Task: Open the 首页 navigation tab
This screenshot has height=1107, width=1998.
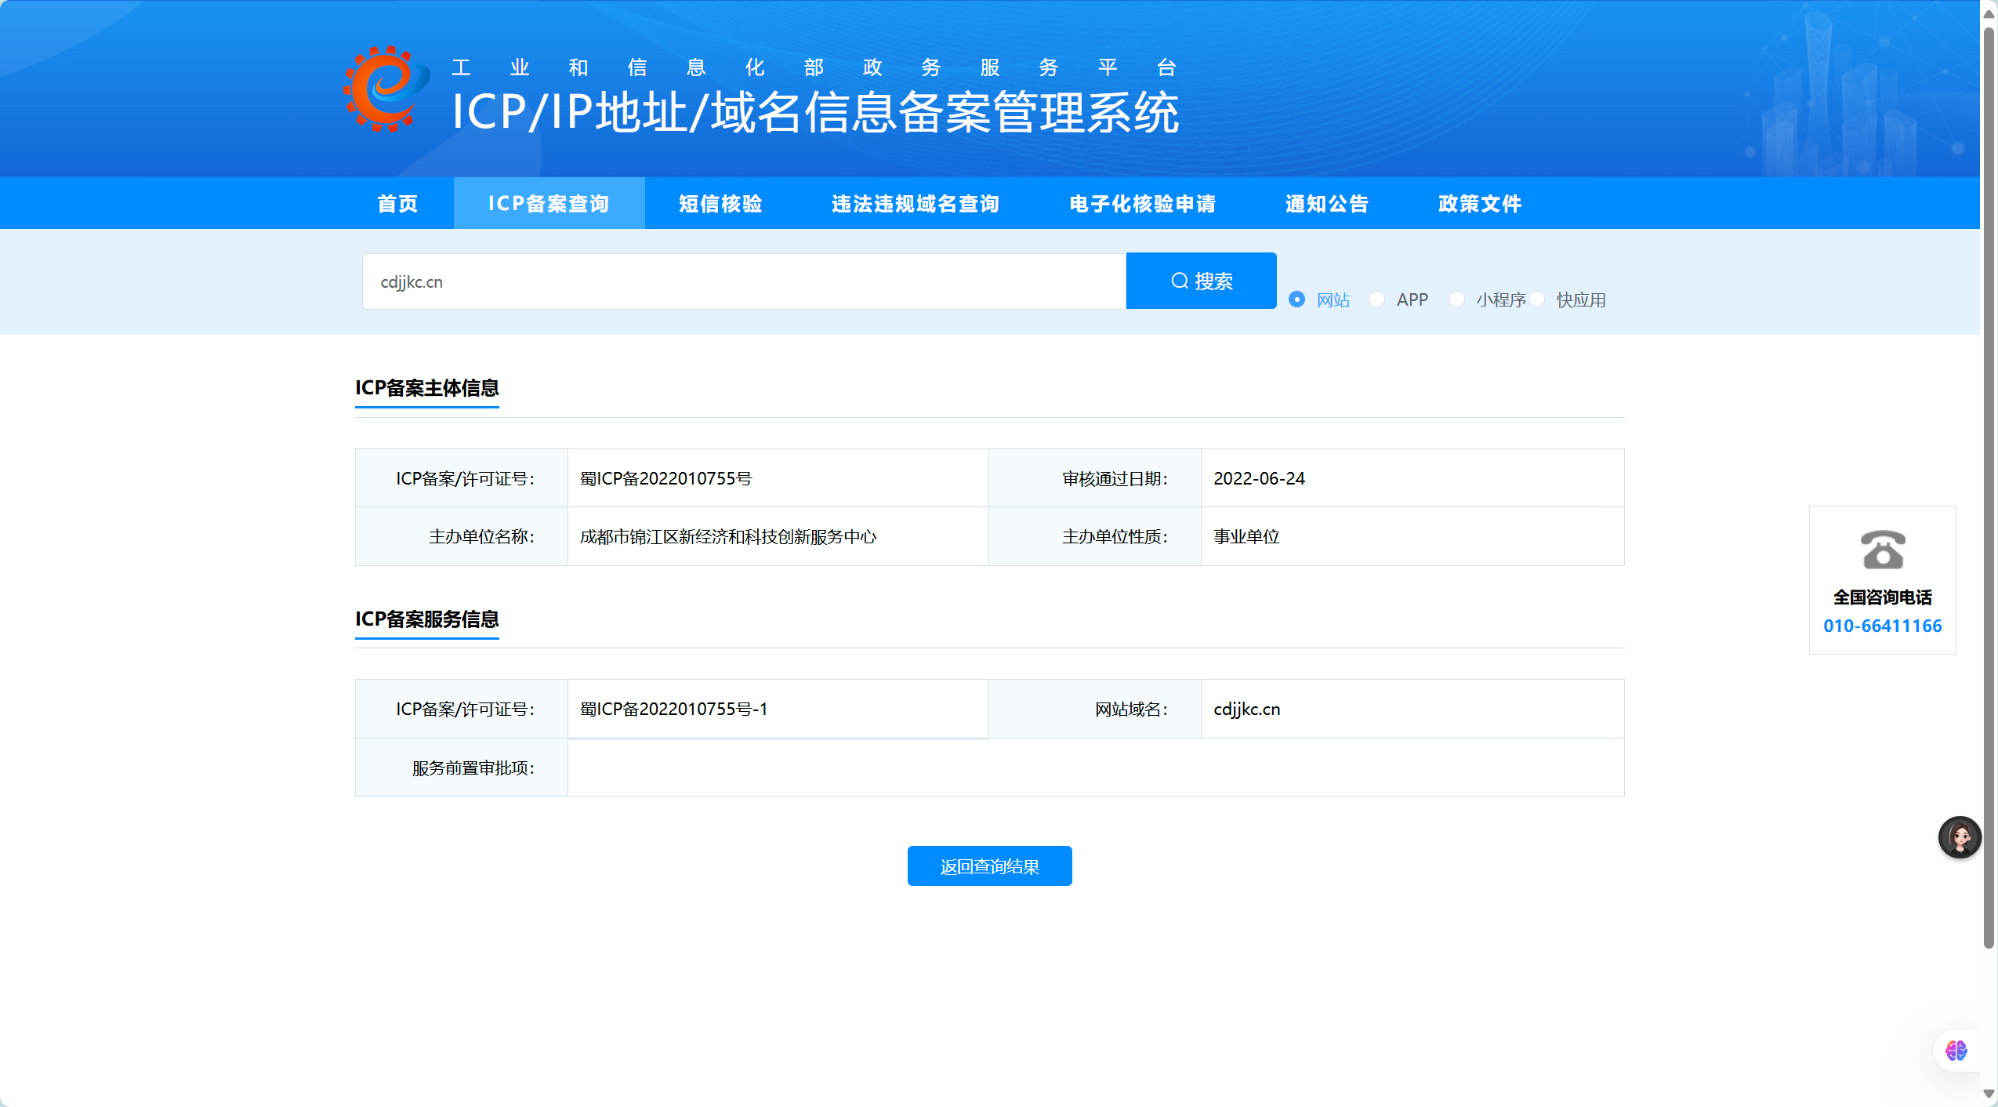Action: pos(397,204)
